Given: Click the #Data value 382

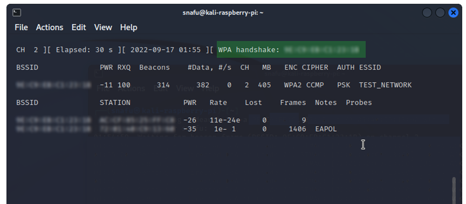Looking at the screenshot, I should 203,85.
